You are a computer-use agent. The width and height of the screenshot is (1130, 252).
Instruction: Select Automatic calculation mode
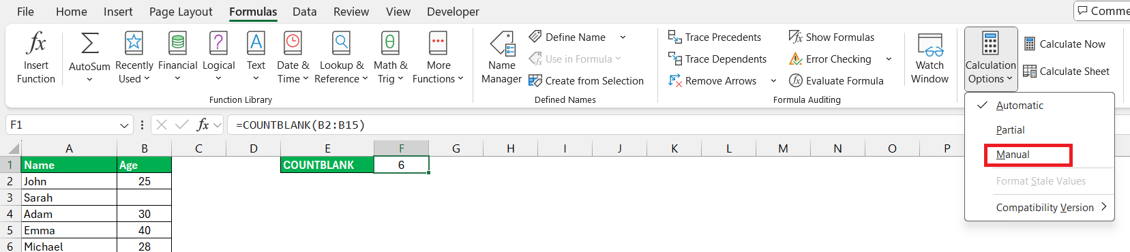pos(1039,106)
